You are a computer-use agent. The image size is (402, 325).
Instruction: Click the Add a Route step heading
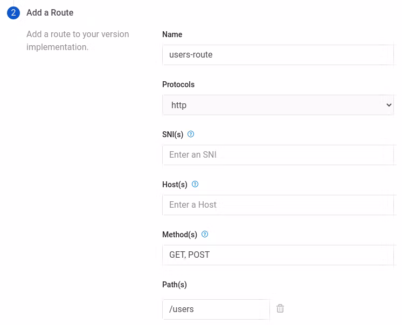click(x=50, y=13)
